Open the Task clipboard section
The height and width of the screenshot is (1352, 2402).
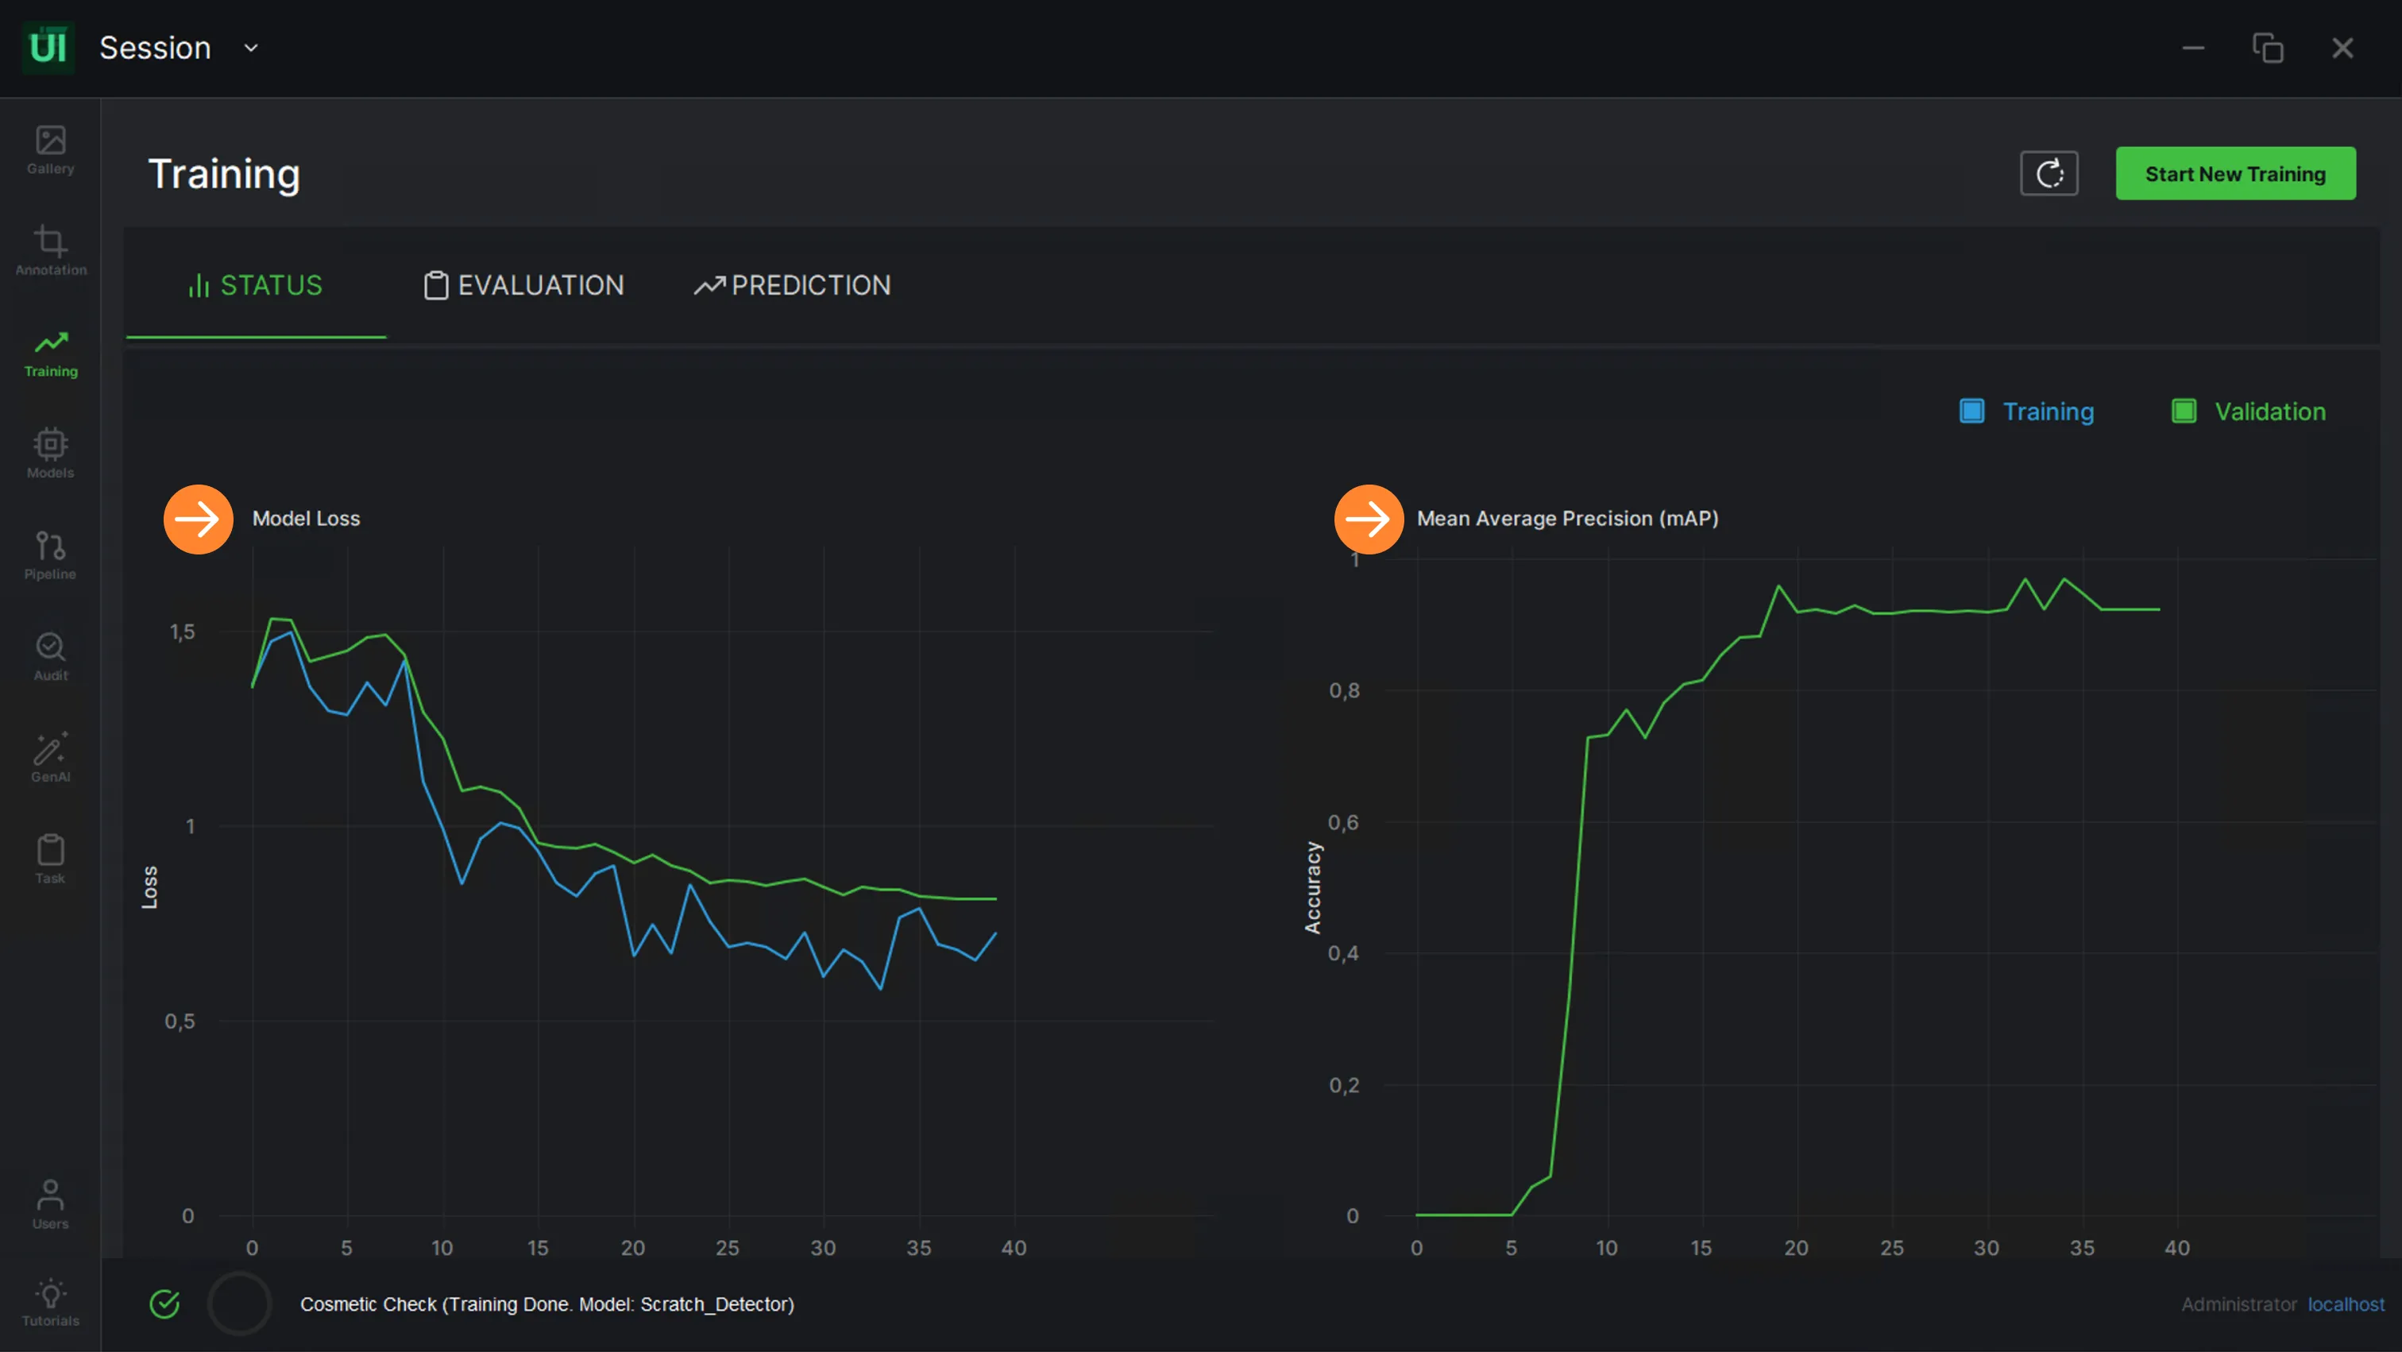[x=50, y=859]
